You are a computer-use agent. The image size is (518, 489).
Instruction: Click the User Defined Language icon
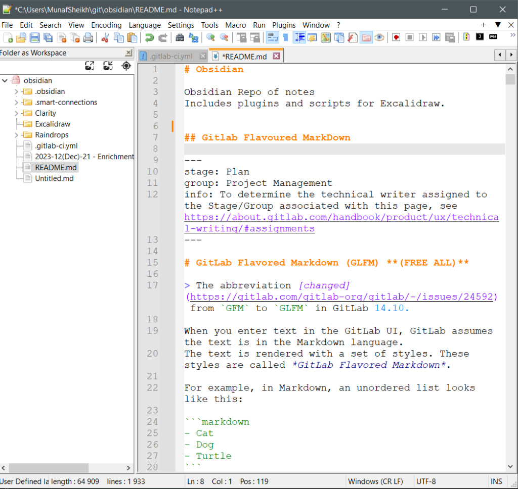point(312,38)
